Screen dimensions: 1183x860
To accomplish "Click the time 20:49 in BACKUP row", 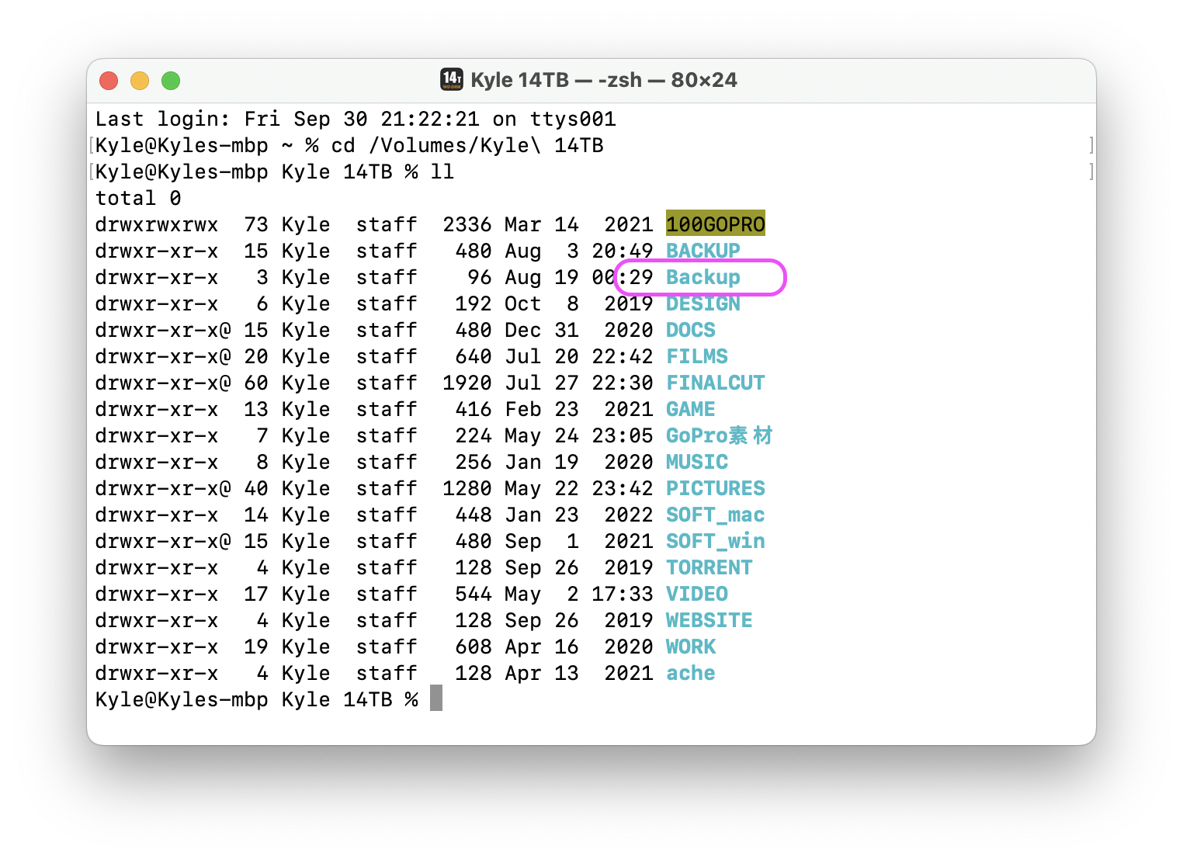I will point(623,251).
